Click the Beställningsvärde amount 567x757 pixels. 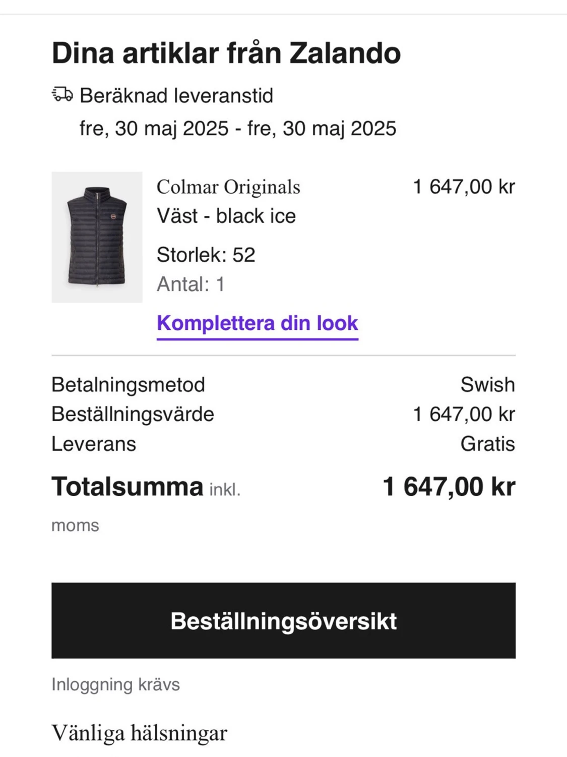(x=464, y=415)
